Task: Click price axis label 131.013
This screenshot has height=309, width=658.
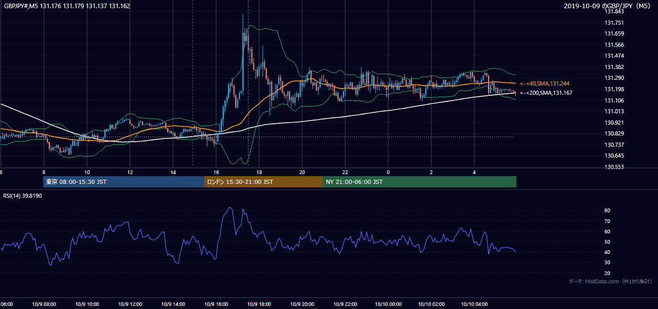Action: [x=614, y=111]
